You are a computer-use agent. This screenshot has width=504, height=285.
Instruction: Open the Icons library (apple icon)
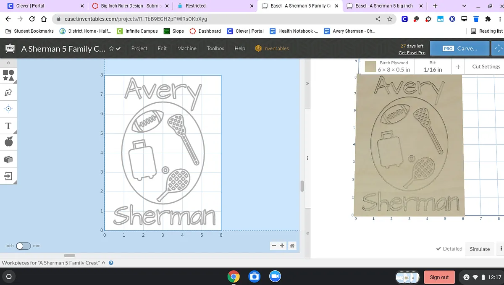coord(8,142)
